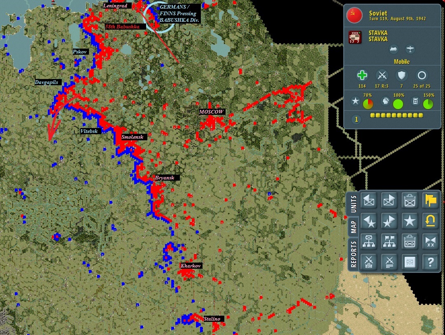Image resolution: width=445 pixels, height=335 pixels.
Task: Click the '100%' label
Action: tap(399, 95)
